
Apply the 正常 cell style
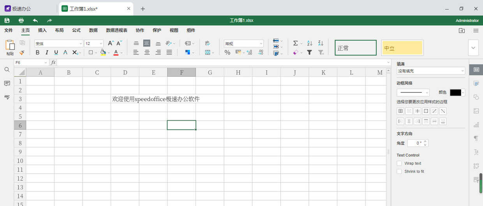356,48
